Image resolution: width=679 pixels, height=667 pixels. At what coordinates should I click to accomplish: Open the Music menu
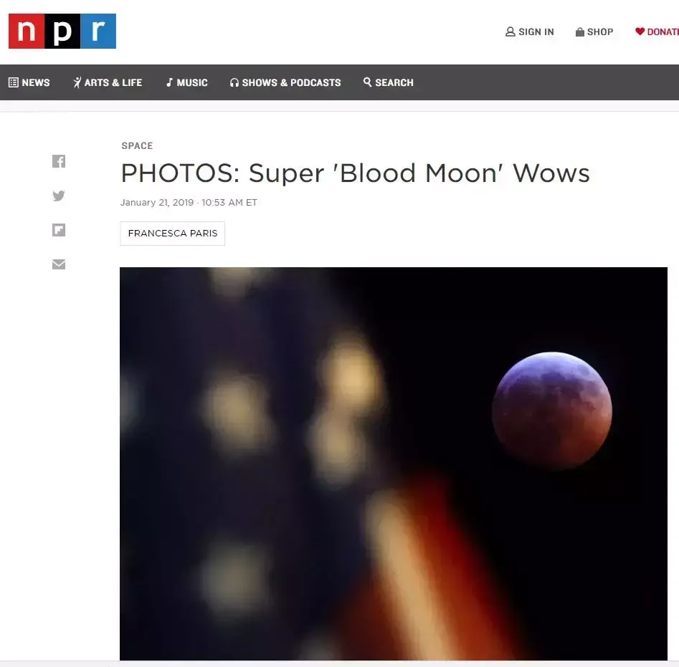click(x=187, y=82)
